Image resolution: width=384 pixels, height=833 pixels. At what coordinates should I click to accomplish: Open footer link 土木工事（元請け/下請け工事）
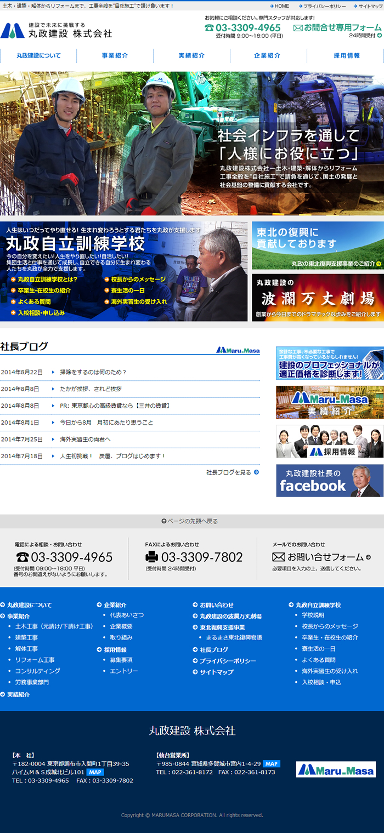54,626
